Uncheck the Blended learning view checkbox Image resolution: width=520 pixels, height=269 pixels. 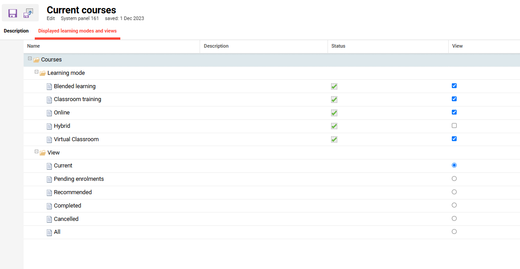(454, 86)
